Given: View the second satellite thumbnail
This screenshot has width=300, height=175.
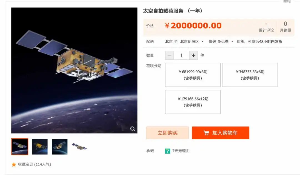Looking at the screenshot, I should coord(40,146).
